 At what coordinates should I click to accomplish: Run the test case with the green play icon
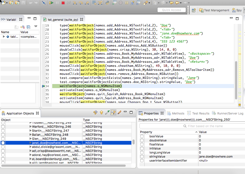point(51,3)
